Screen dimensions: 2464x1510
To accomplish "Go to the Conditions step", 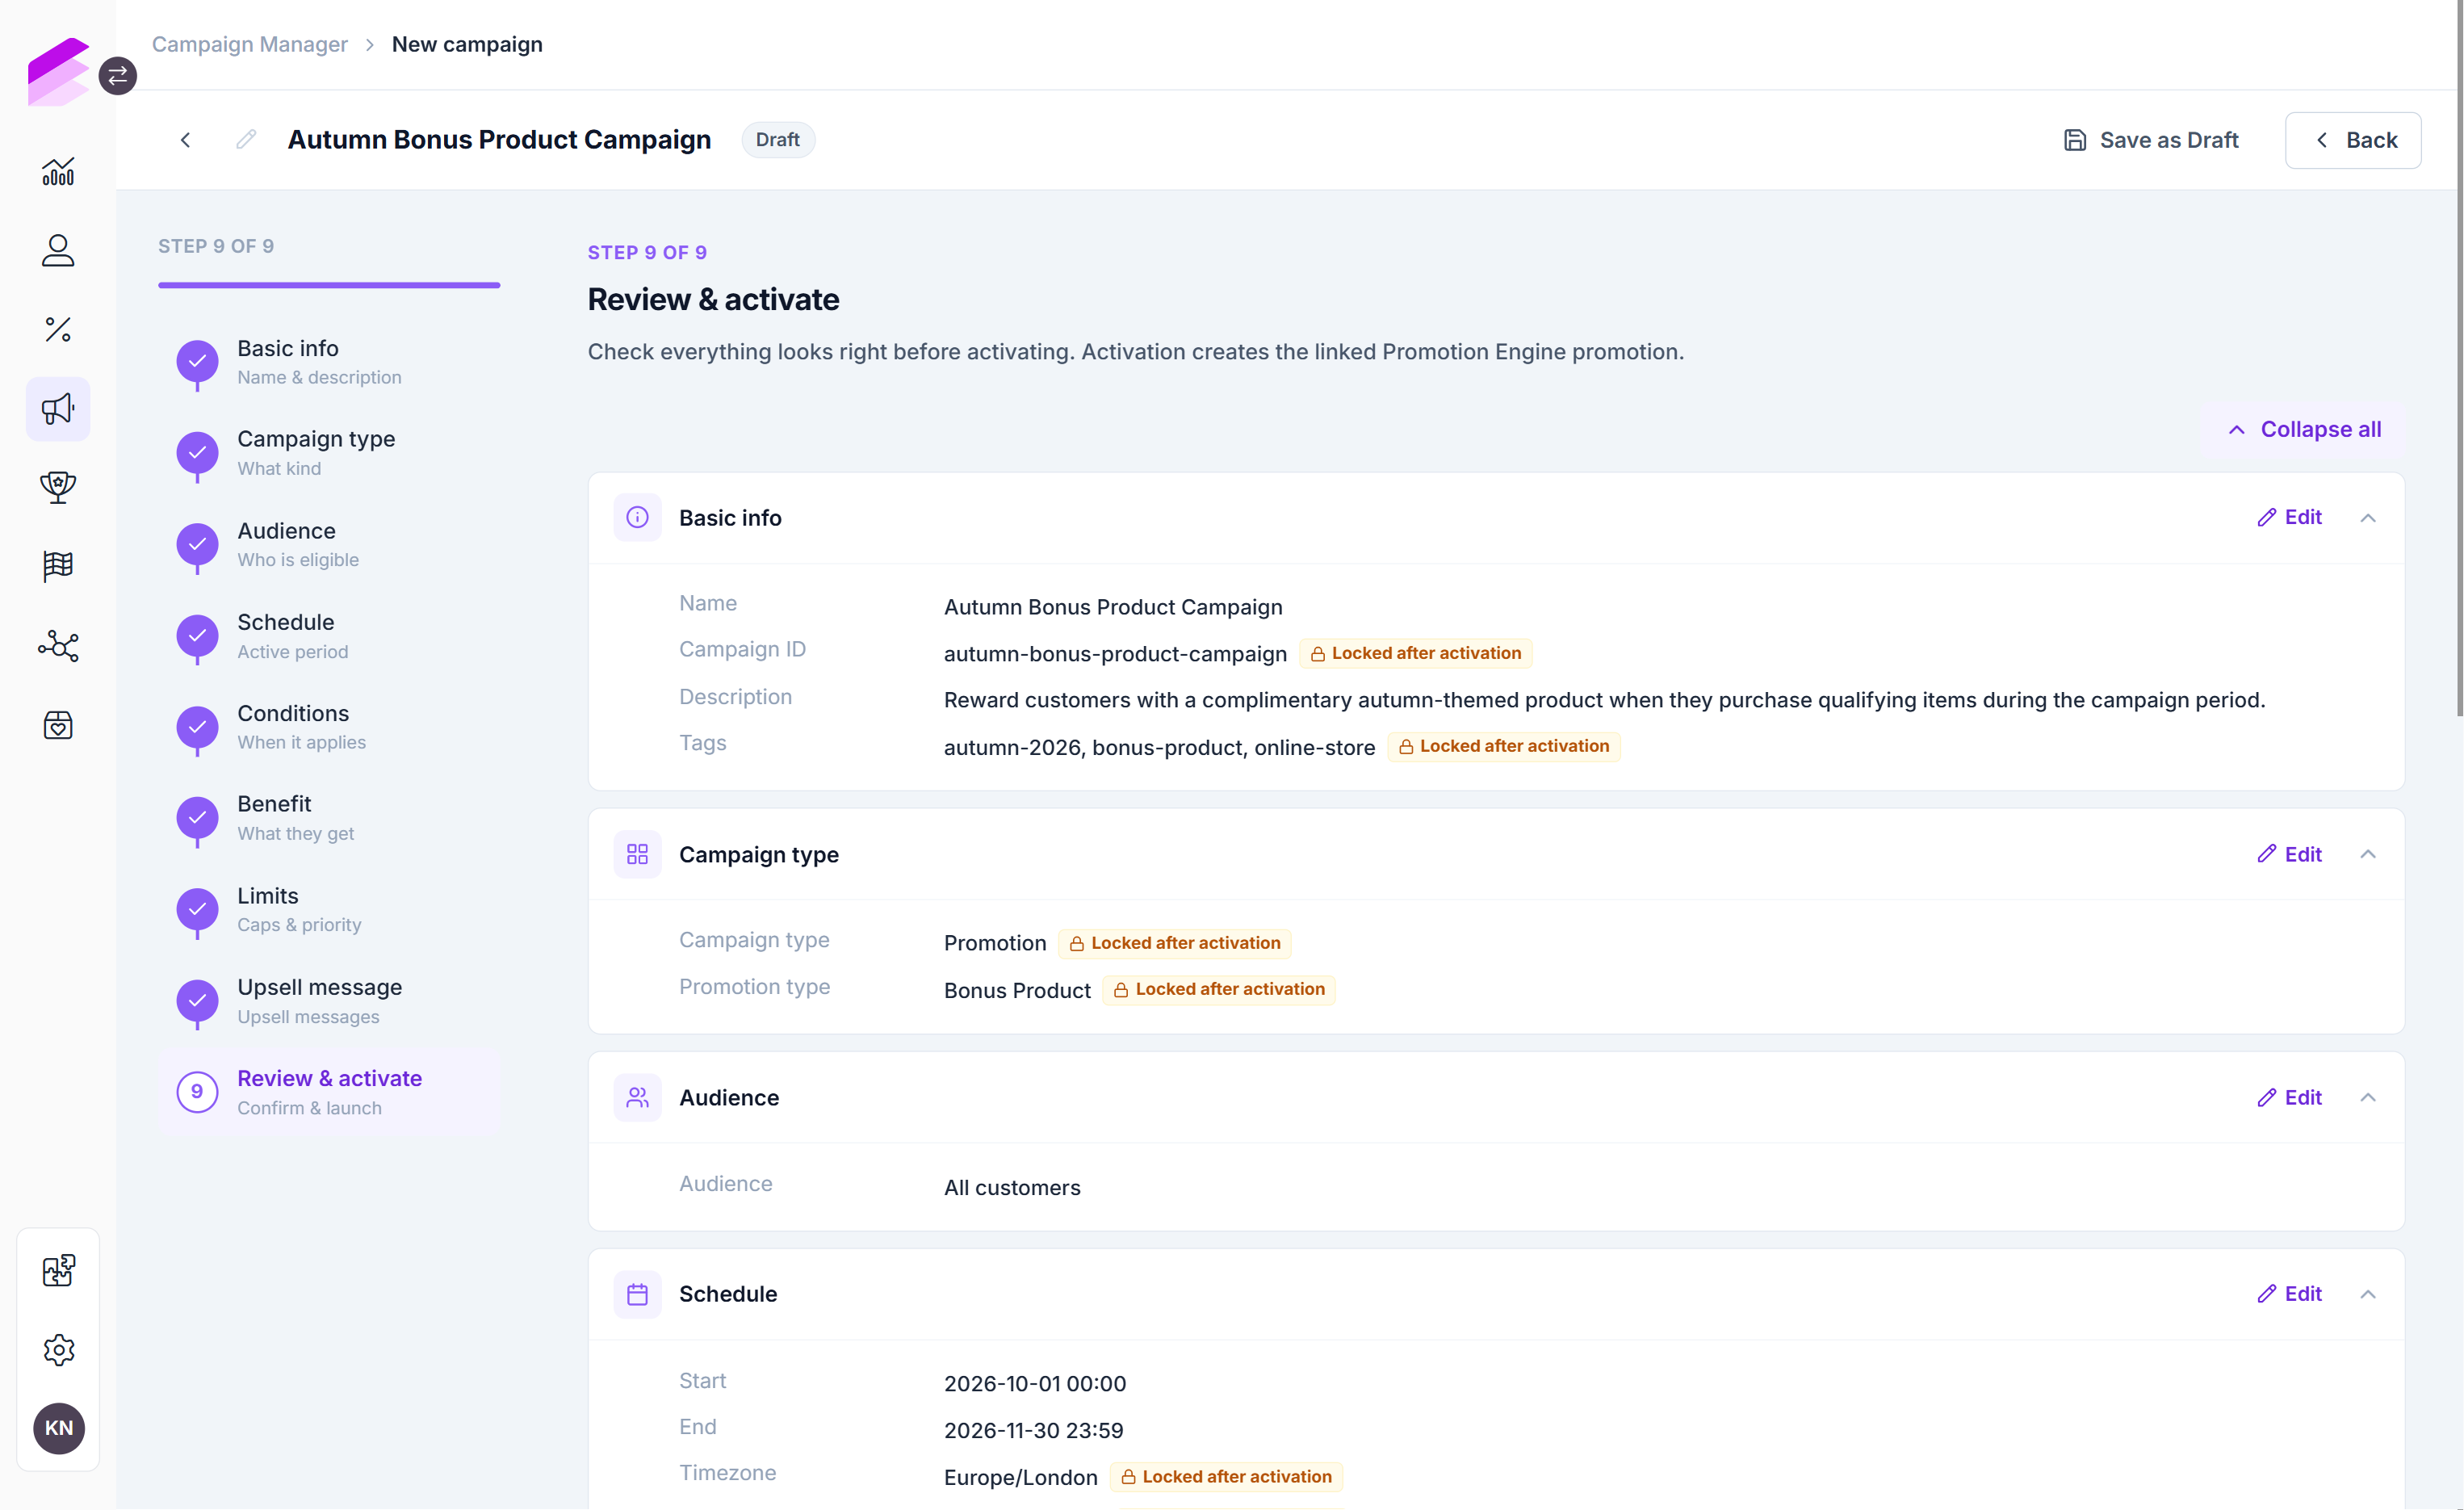I will [x=329, y=727].
